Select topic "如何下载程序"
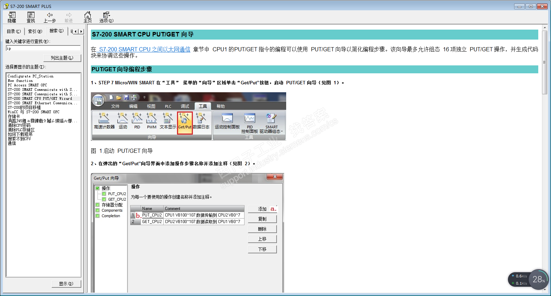The width and height of the screenshot is (551, 296). pyautogui.click(x=20, y=134)
